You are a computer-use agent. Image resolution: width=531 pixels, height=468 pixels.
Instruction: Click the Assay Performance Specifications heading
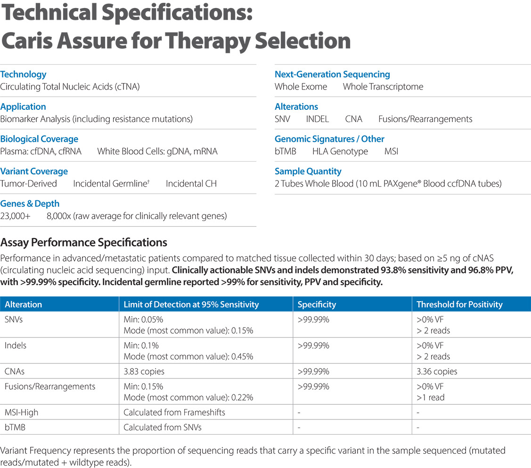coord(84,243)
